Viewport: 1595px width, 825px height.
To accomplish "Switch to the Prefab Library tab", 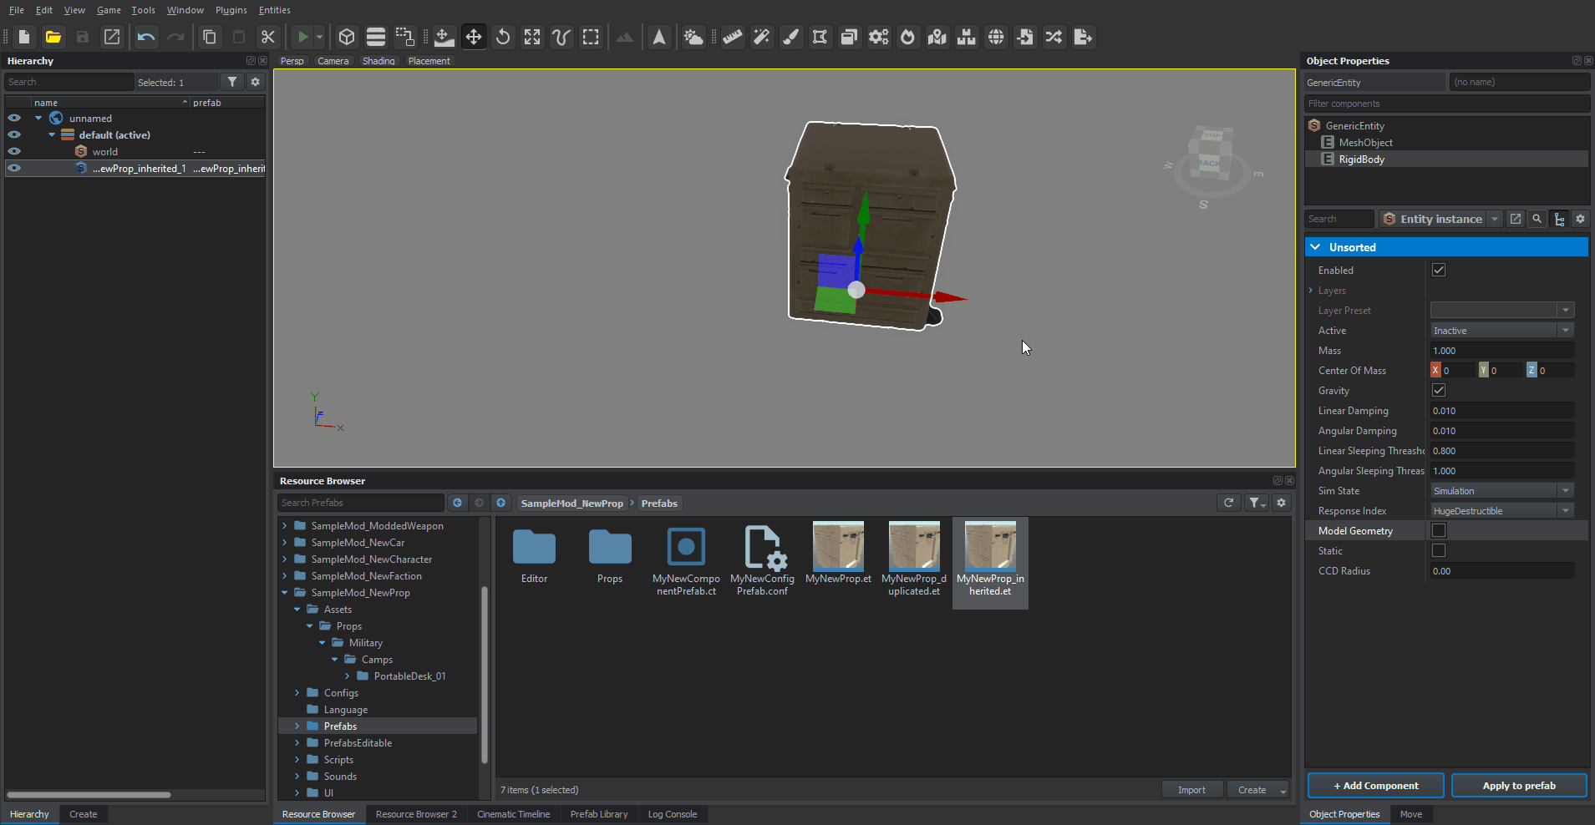I will [x=598, y=814].
